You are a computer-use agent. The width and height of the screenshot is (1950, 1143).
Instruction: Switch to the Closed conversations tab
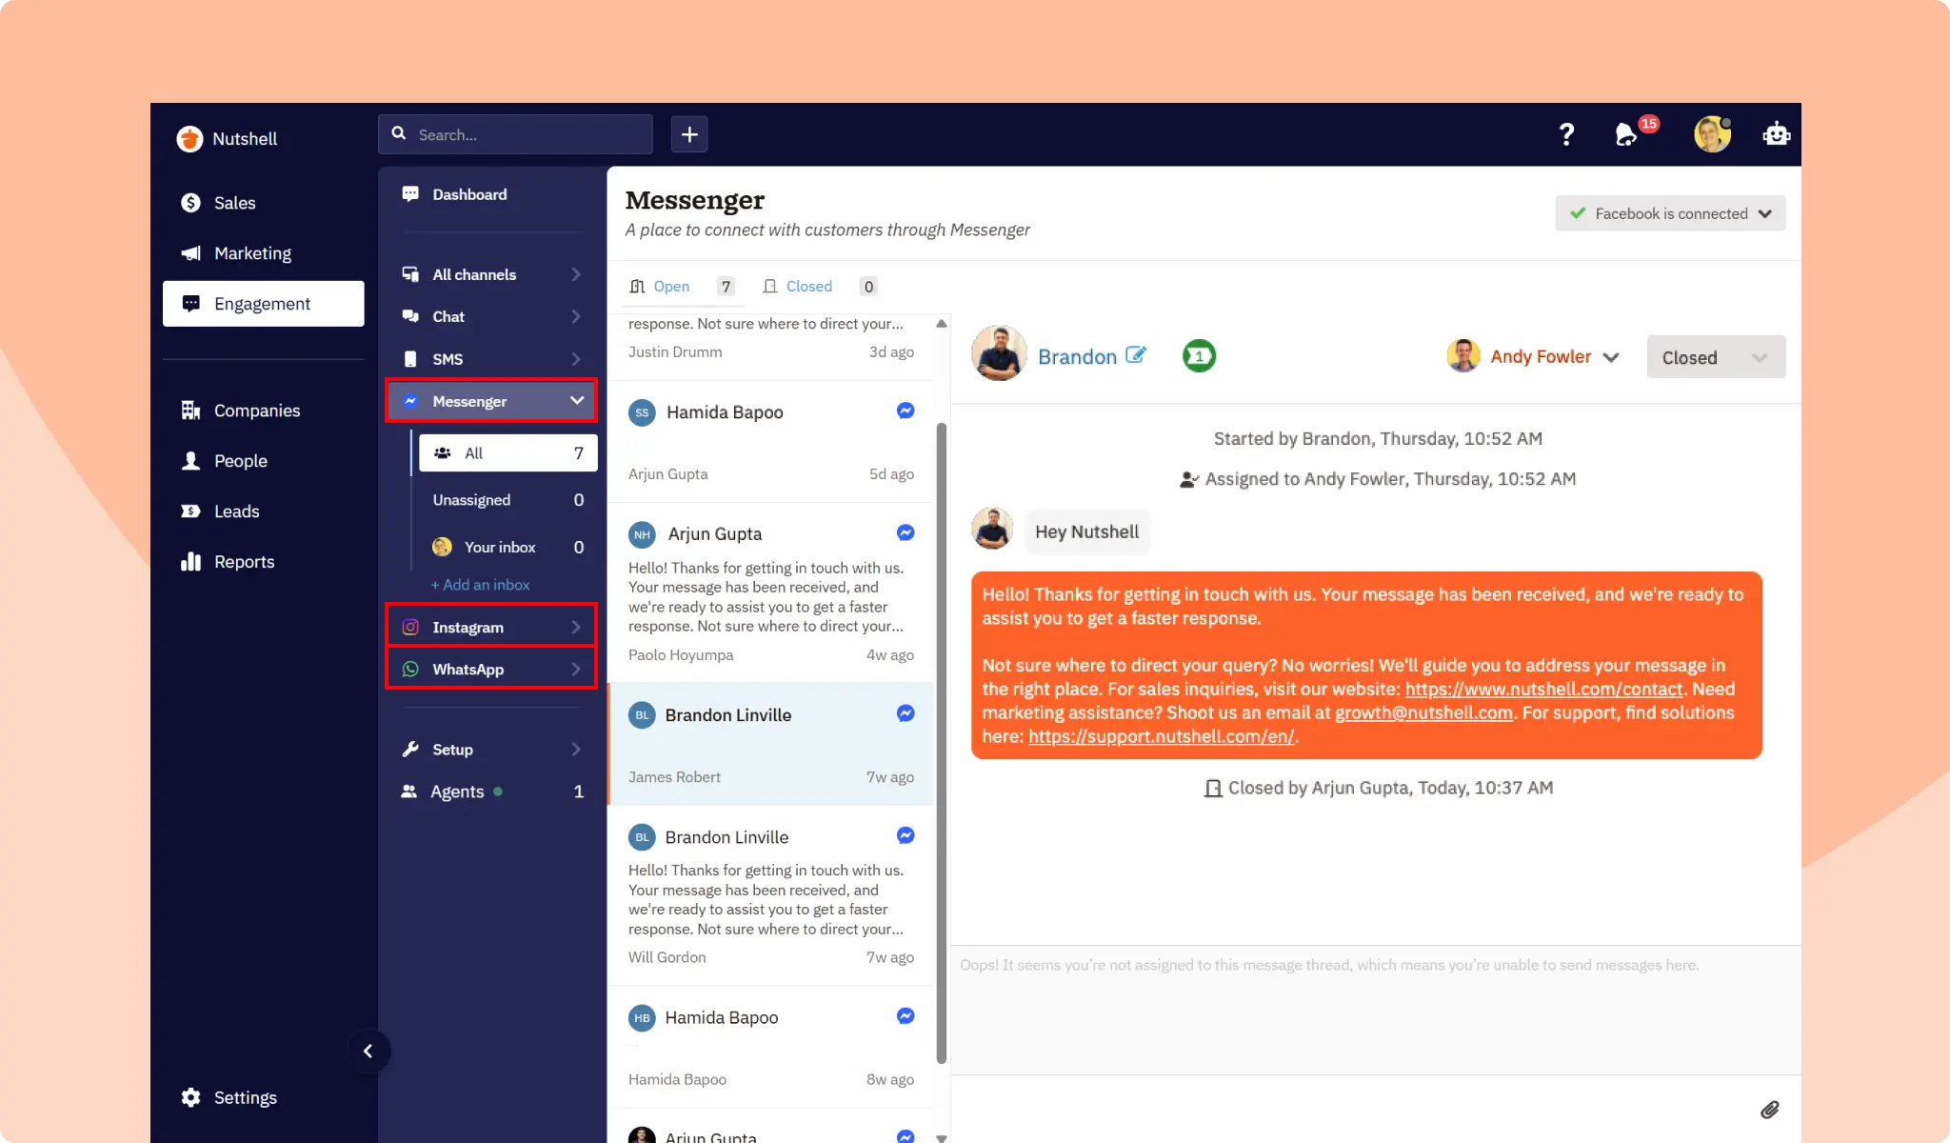click(809, 286)
